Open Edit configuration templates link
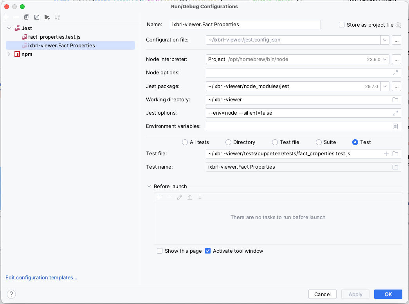This screenshot has width=409, height=304. pos(41,278)
